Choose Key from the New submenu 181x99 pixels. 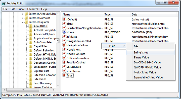point(150,46)
